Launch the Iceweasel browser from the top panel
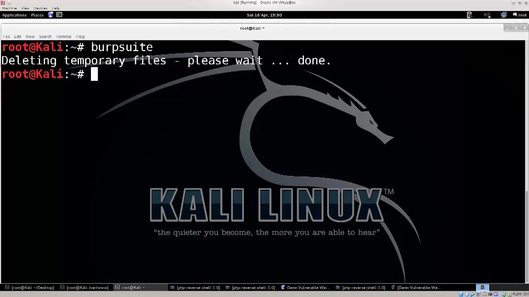The width and height of the screenshot is (529, 297). (51, 15)
